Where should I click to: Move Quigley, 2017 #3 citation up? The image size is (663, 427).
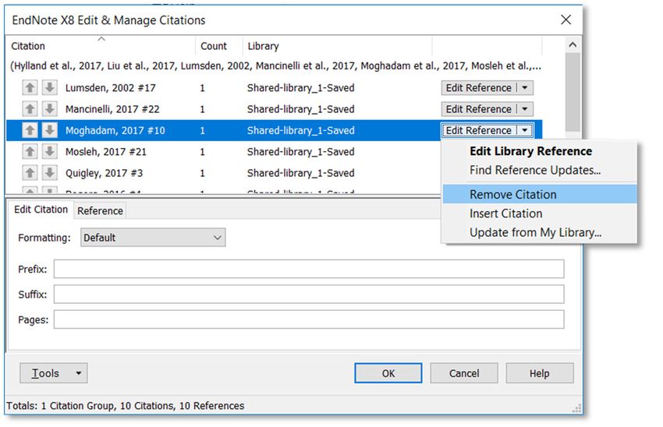point(30,173)
